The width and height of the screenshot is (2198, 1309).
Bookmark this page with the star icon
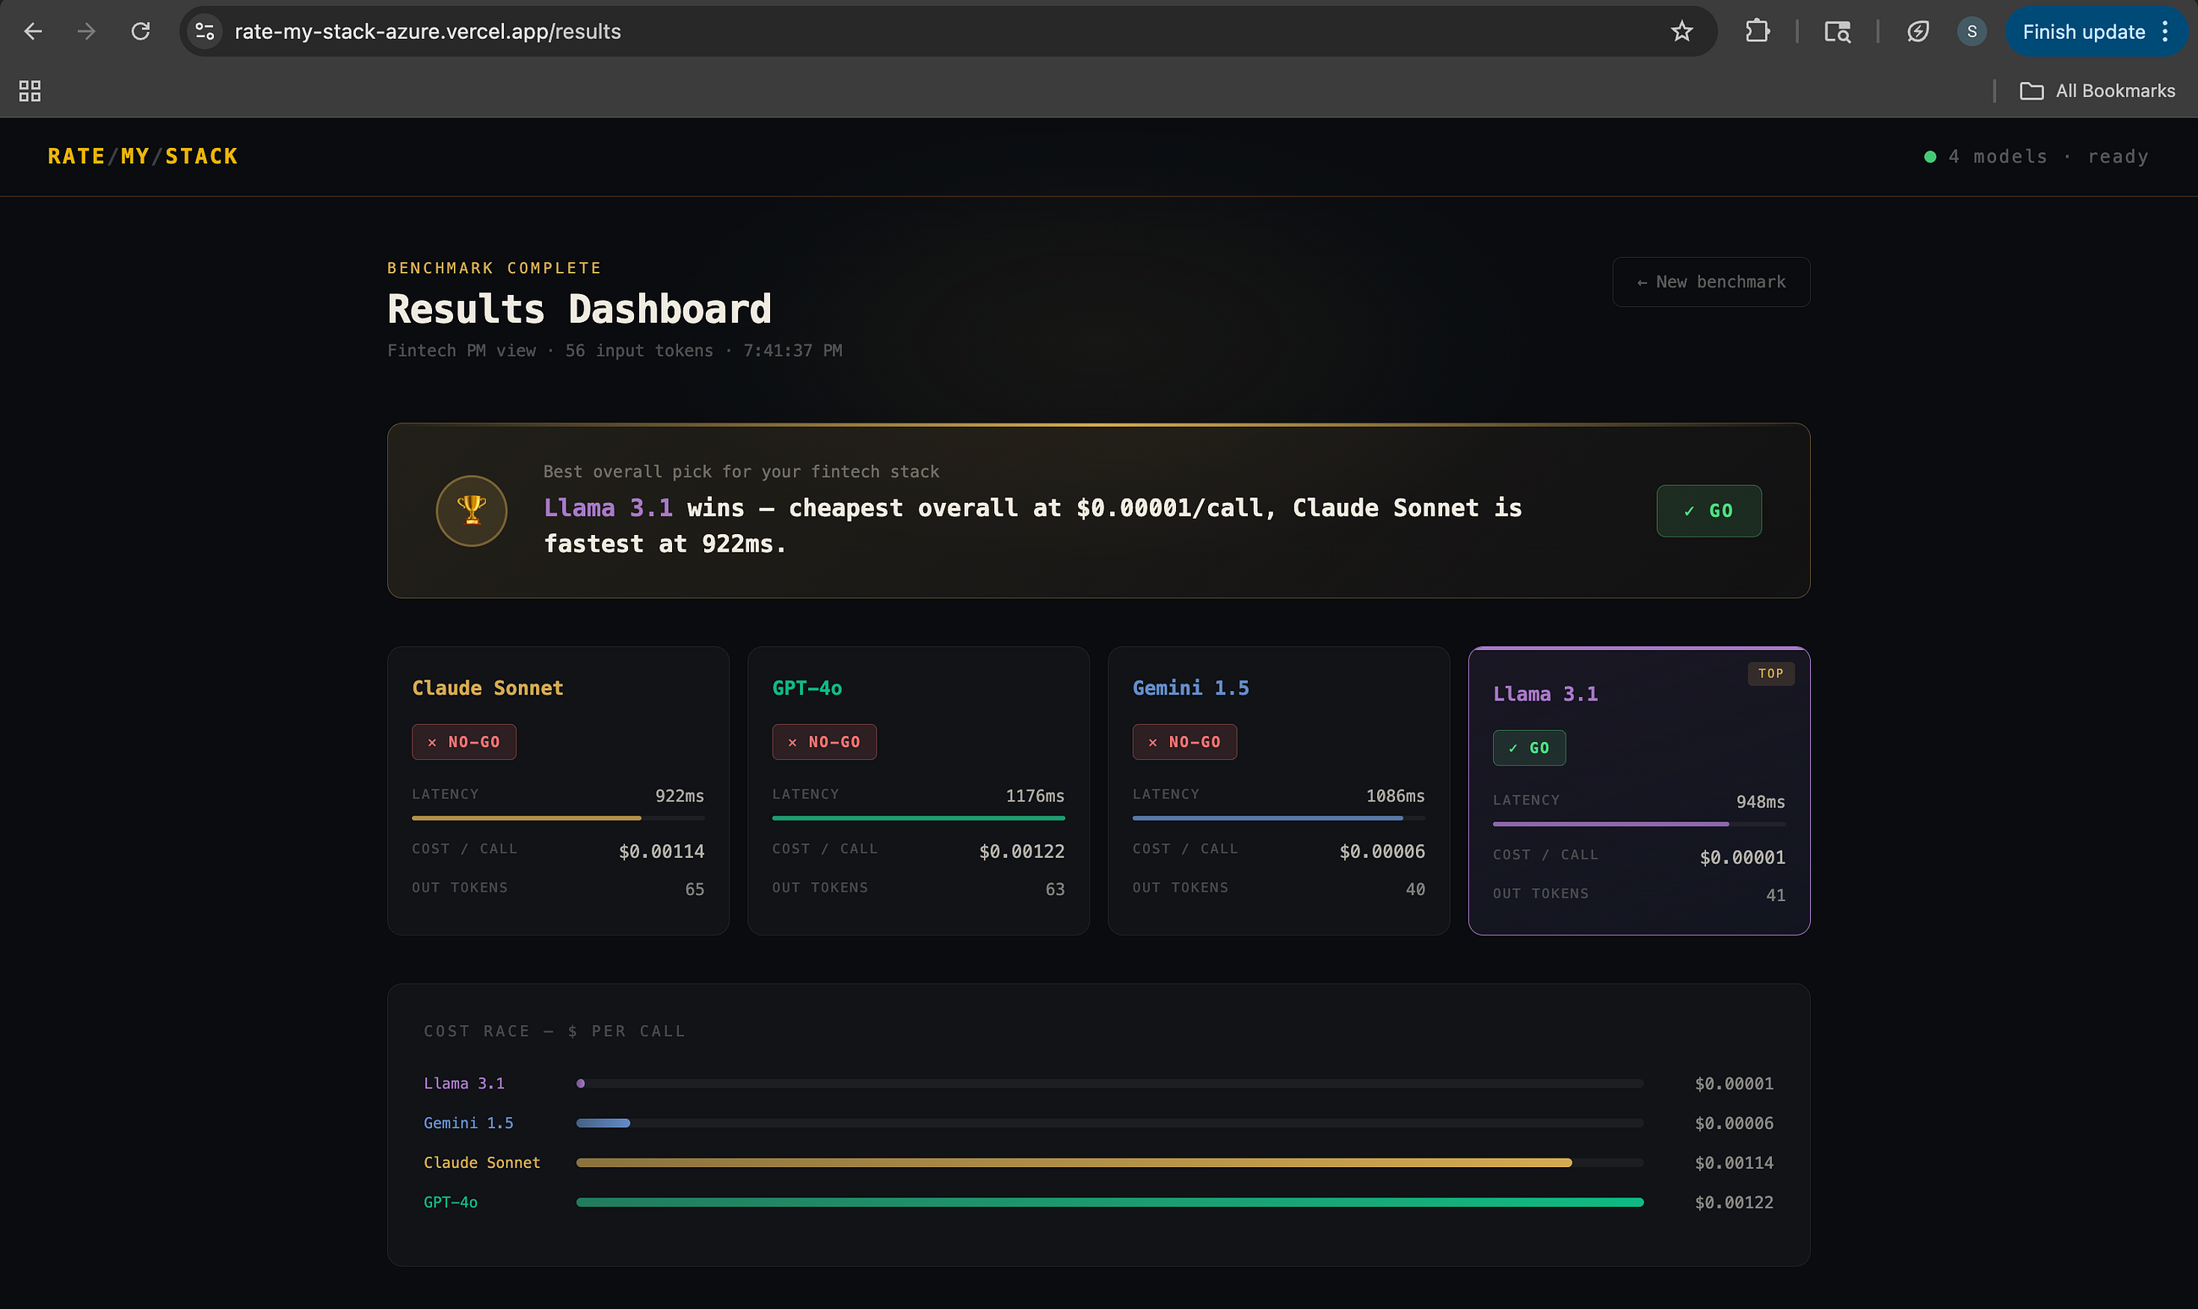(1681, 32)
